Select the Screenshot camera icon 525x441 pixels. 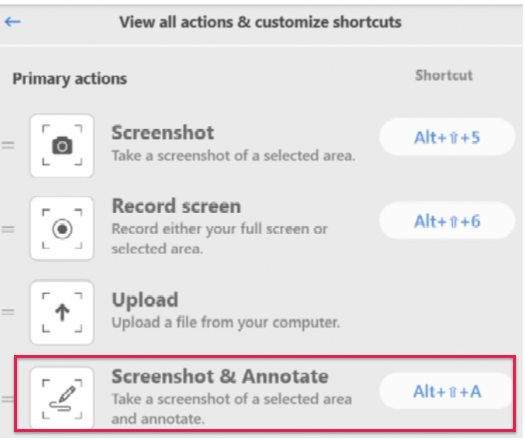[62, 146]
